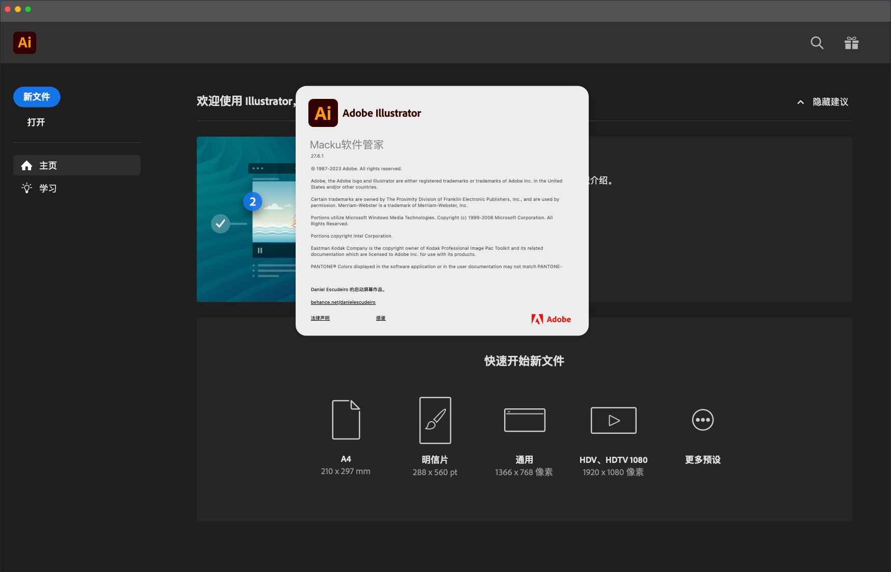Image resolution: width=891 pixels, height=572 pixels.
Task: Click the Ai icon in About dialog
Action: coord(323,113)
